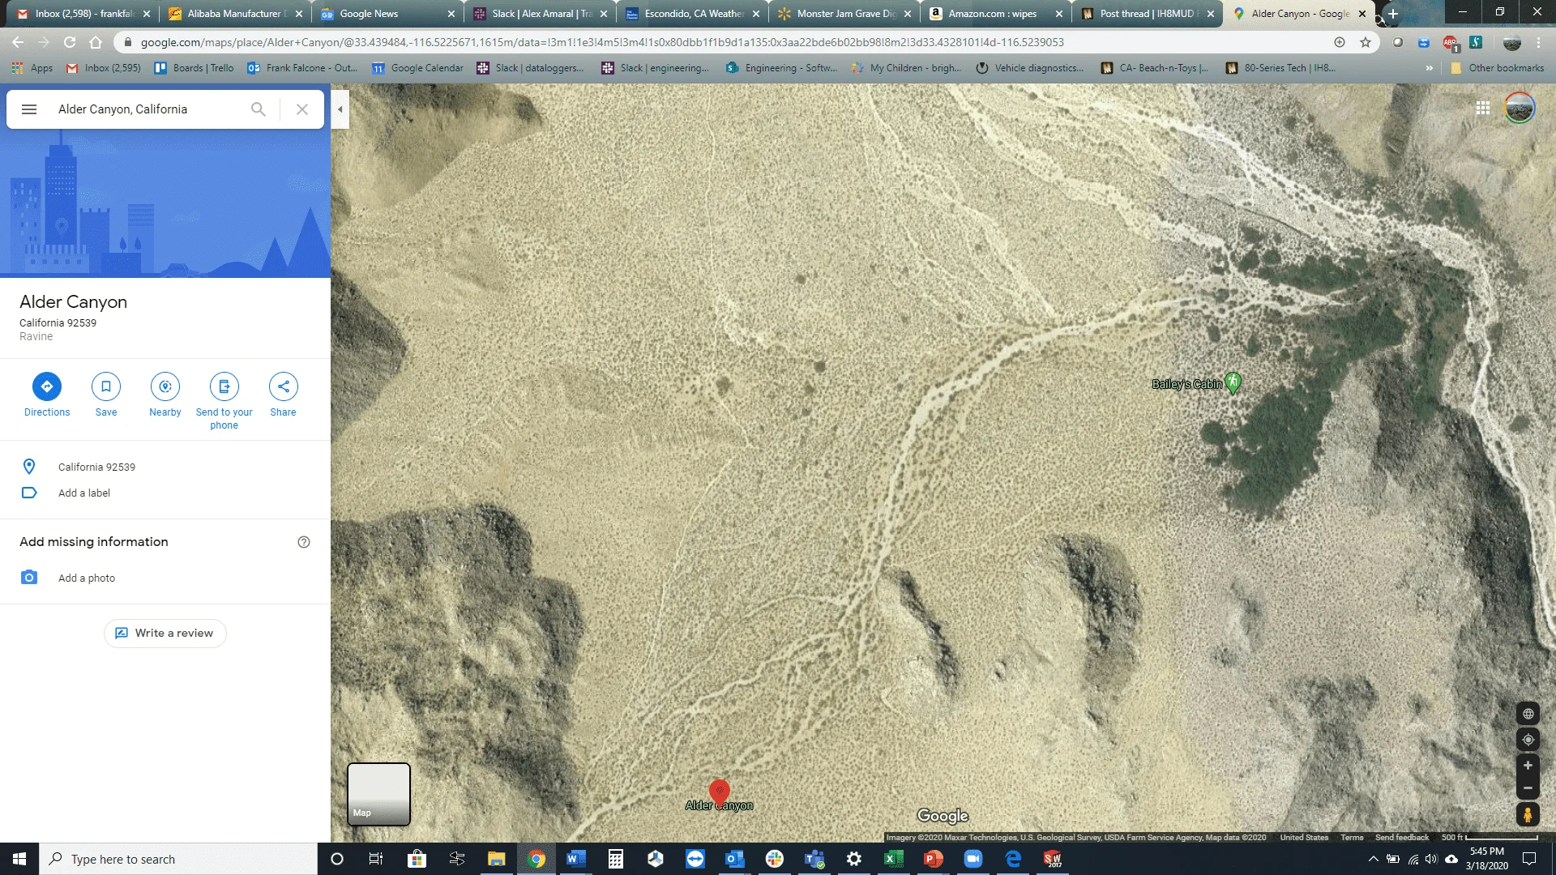Click the browser address bar
The height and width of the screenshot is (875, 1556).
(x=729, y=42)
